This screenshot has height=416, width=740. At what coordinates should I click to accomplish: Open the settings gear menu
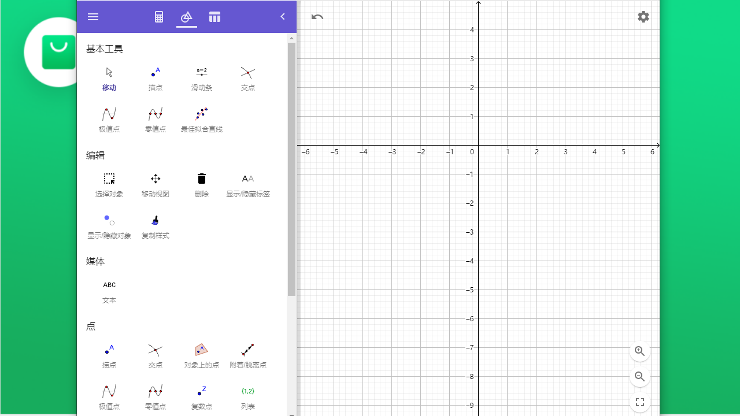tap(643, 17)
